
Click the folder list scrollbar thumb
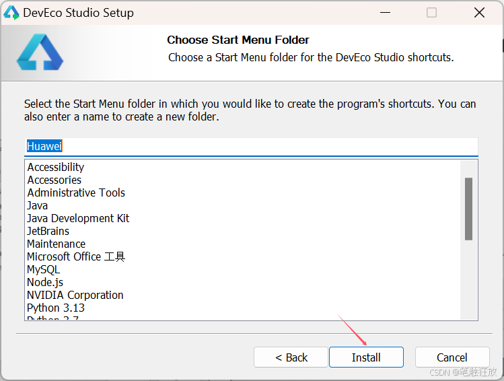click(x=468, y=209)
